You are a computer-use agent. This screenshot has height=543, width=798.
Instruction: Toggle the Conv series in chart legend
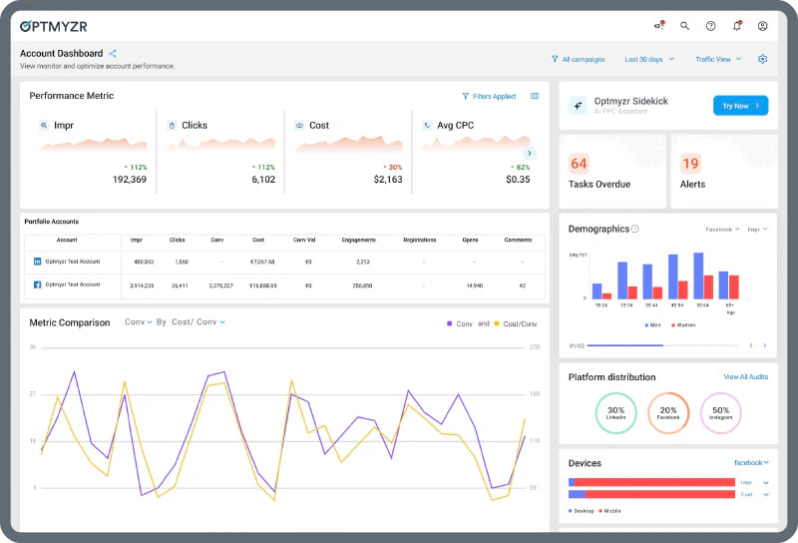pyautogui.click(x=459, y=323)
